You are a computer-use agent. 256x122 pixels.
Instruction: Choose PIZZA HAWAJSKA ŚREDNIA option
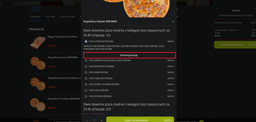86,78
